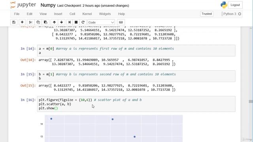This screenshot has width=253, height=142.
Task: Paste cells below icon
Action: pyautogui.click(x=45, y=22)
